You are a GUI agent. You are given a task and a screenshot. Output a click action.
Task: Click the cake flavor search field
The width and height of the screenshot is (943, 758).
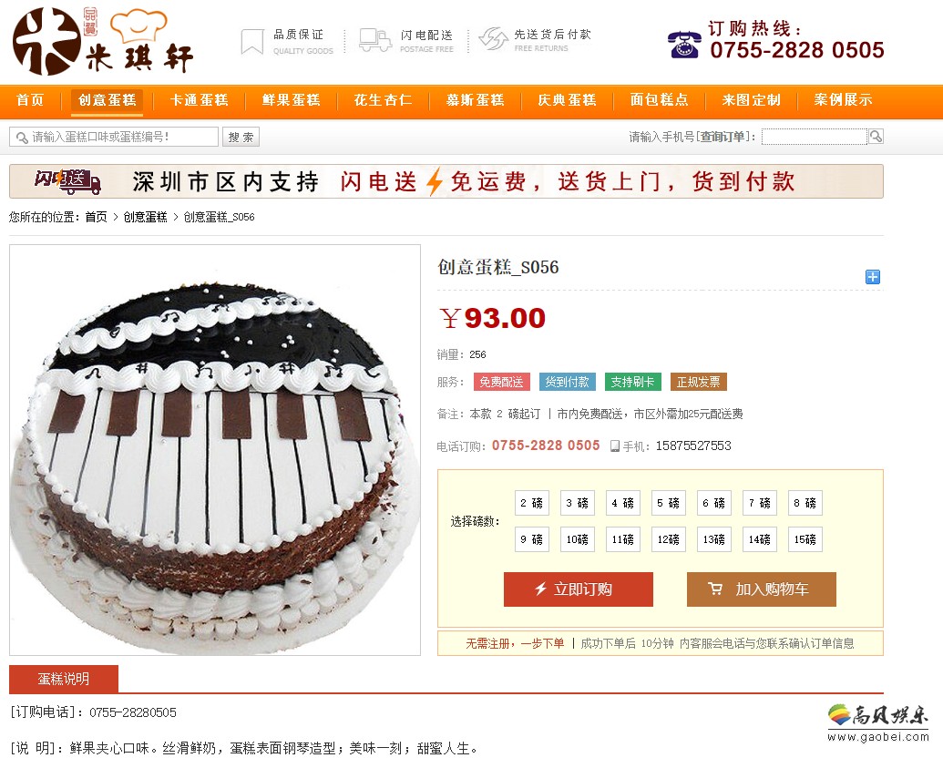click(x=114, y=137)
